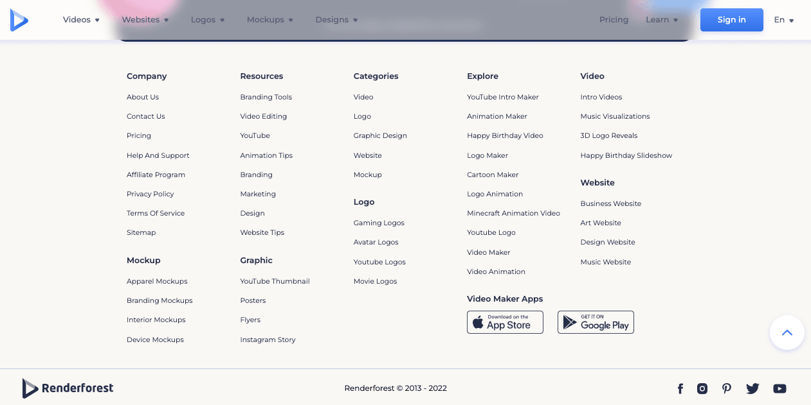This screenshot has width=811, height=405.
Task: Open the Device Mockups link
Action: (x=155, y=340)
